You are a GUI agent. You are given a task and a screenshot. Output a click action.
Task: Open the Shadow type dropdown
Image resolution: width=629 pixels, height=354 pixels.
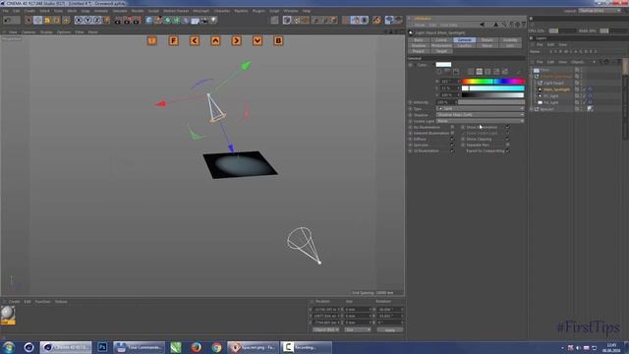[x=481, y=115]
